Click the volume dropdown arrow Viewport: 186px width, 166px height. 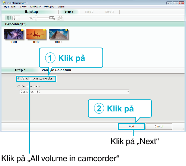coord(128,92)
